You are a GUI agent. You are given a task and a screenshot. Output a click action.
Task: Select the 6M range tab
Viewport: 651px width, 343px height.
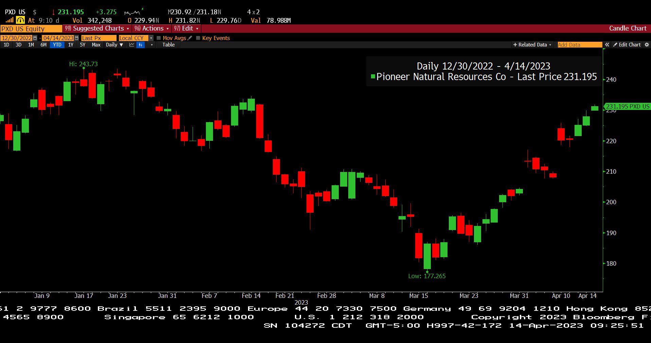pos(43,45)
